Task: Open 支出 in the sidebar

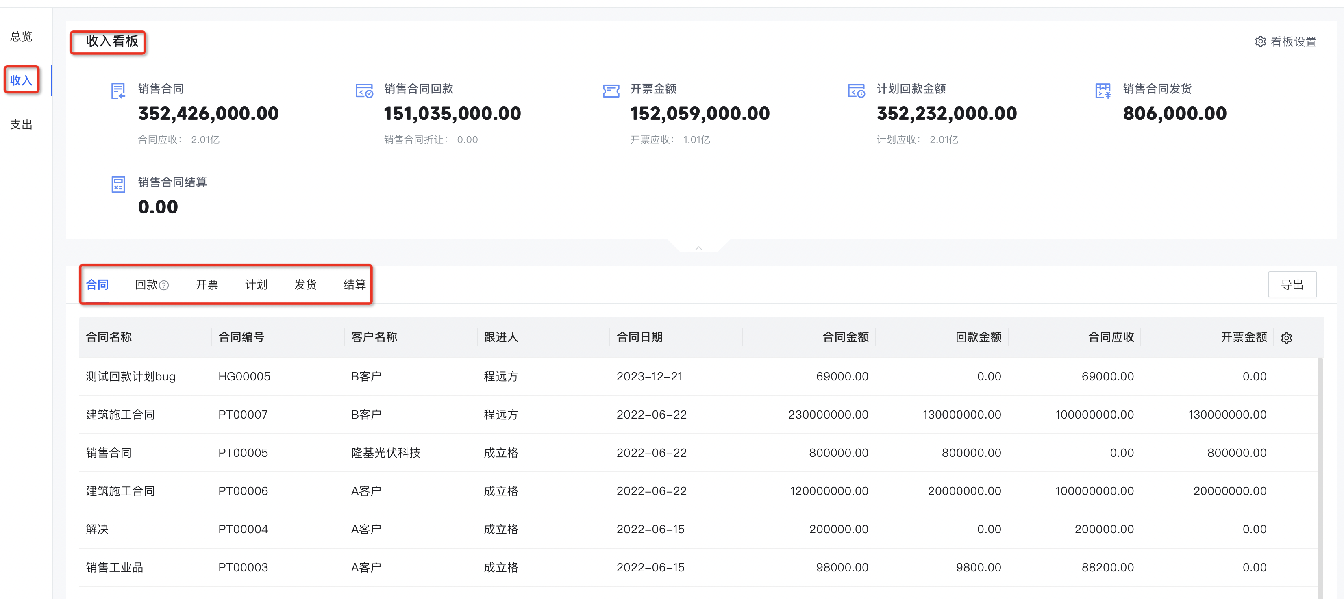Action: tap(22, 125)
